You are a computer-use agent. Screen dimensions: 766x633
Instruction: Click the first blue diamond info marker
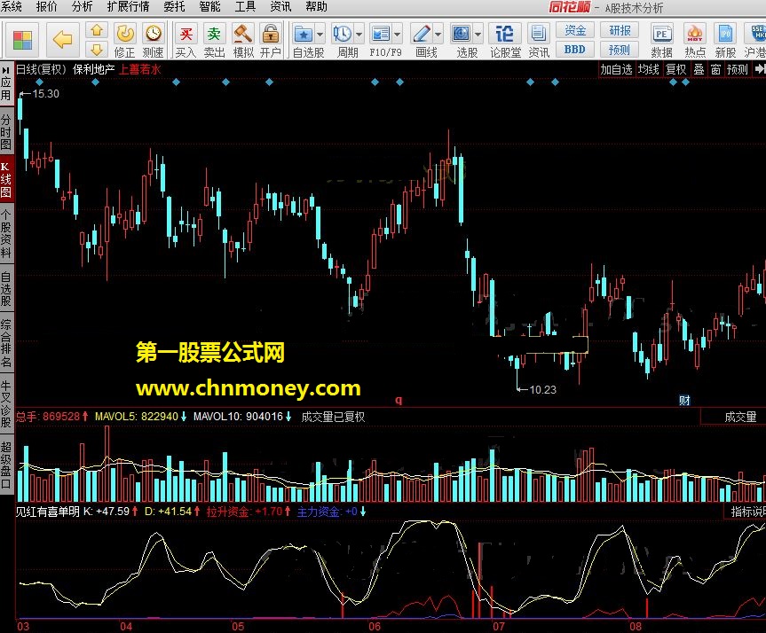coord(40,82)
